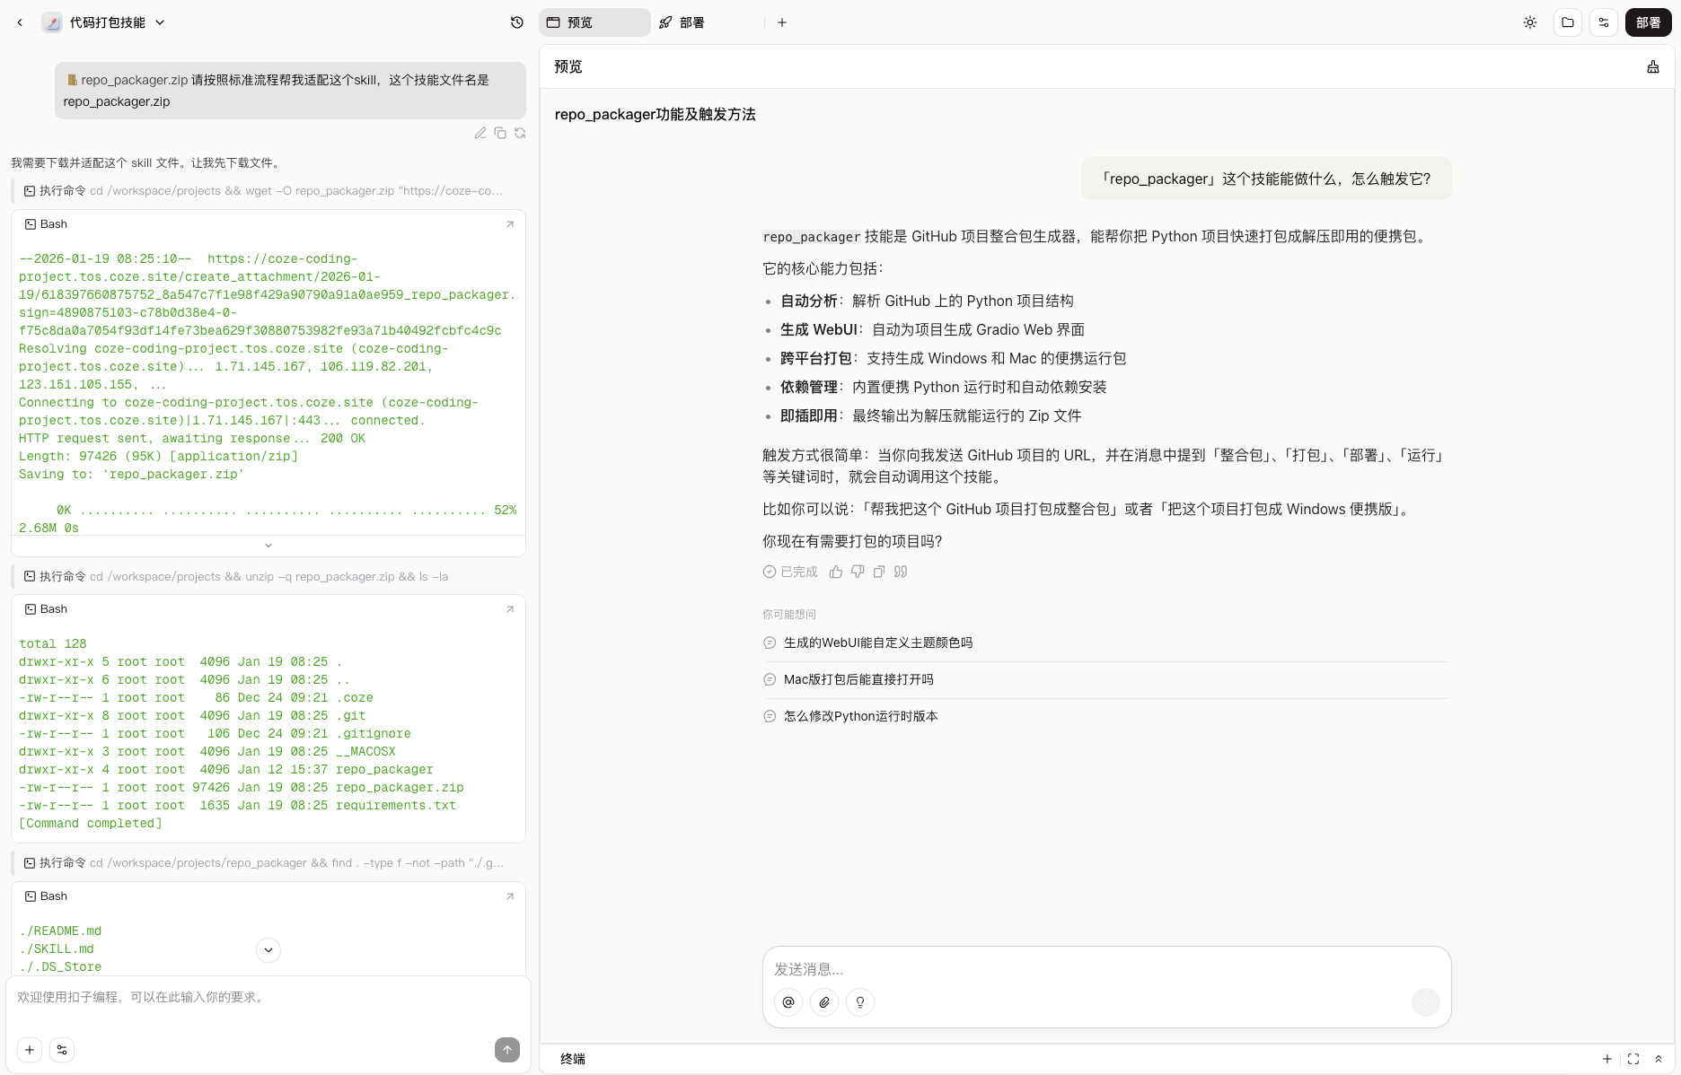Give a thumbs down to the assistant reply
1681x1075 pixels.
click(x=857, y=572)
